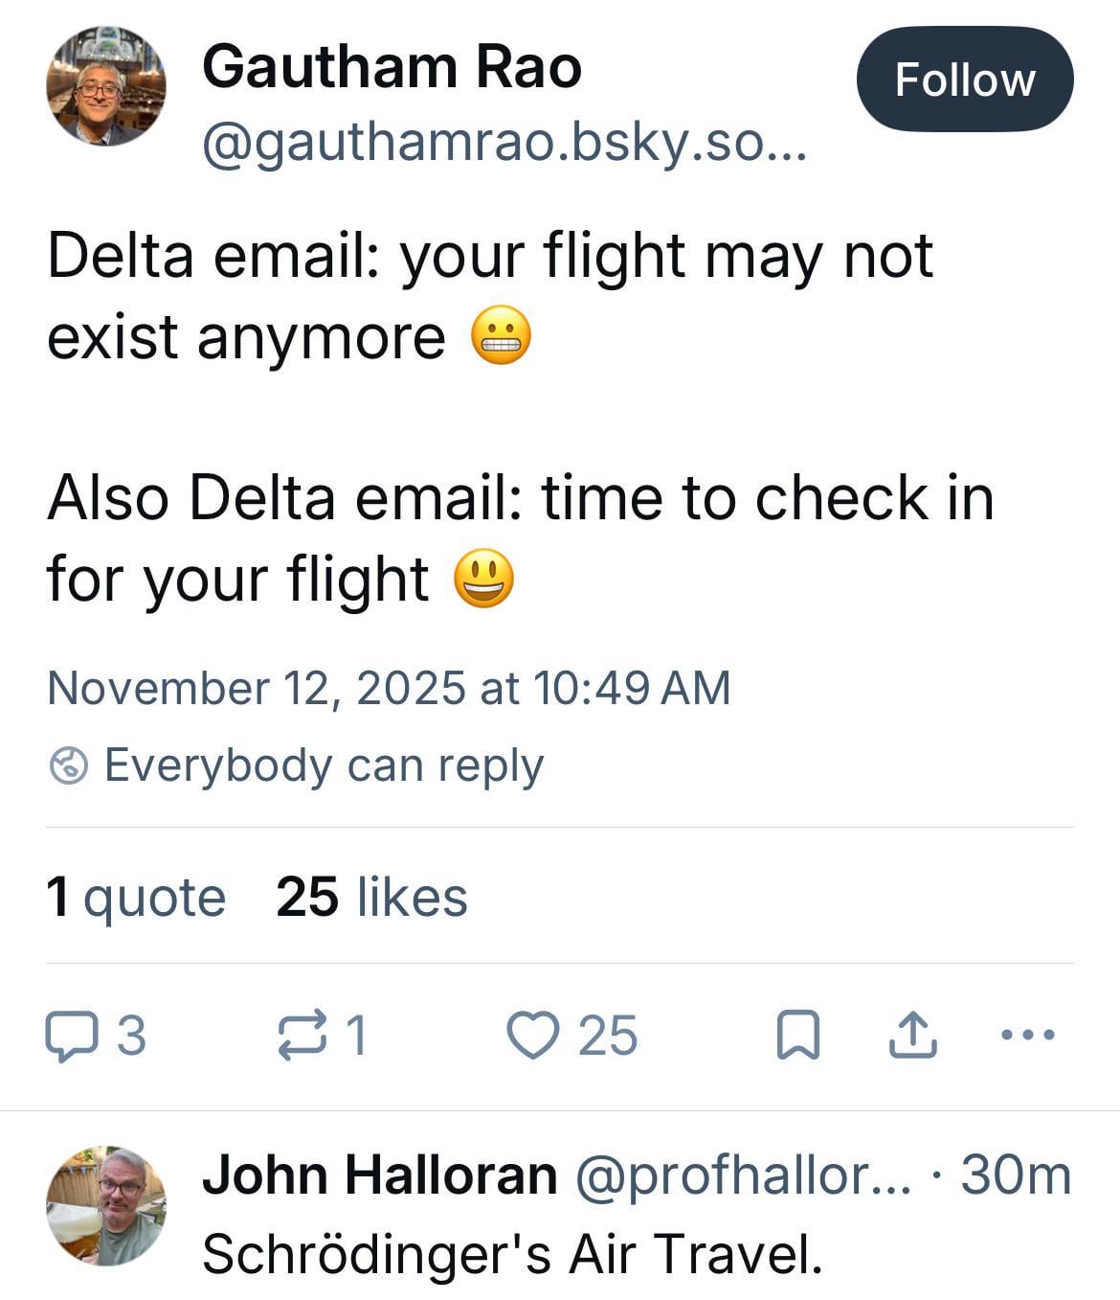
Task: Open the "Schrödinger's Air Travel." reply
Action: pyautogui.click(x=512, y=1253)
